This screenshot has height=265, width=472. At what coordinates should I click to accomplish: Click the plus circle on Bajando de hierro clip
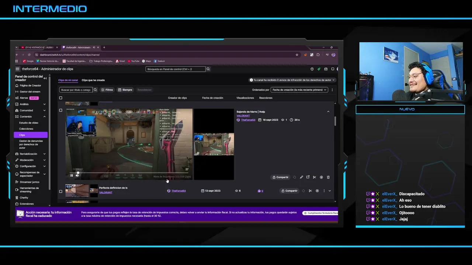321,177
